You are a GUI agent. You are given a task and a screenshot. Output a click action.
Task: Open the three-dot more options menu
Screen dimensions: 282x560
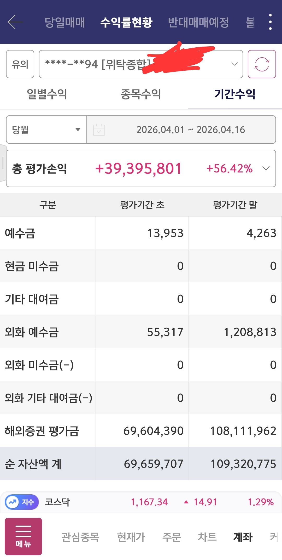click(x=270, y=22)
